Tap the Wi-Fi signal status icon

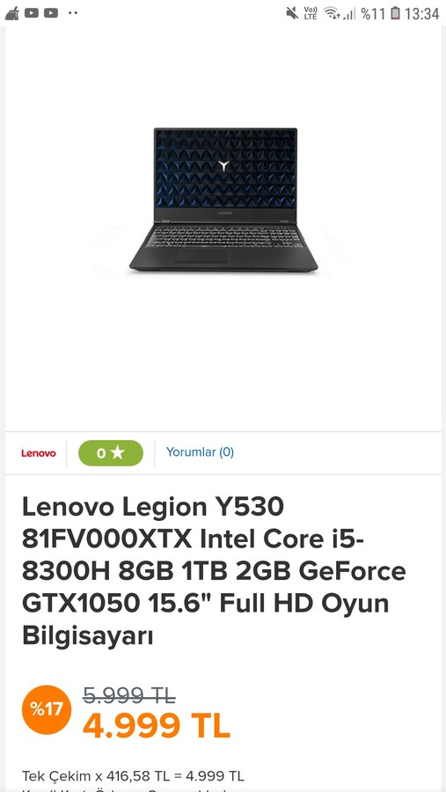point(332,13)
